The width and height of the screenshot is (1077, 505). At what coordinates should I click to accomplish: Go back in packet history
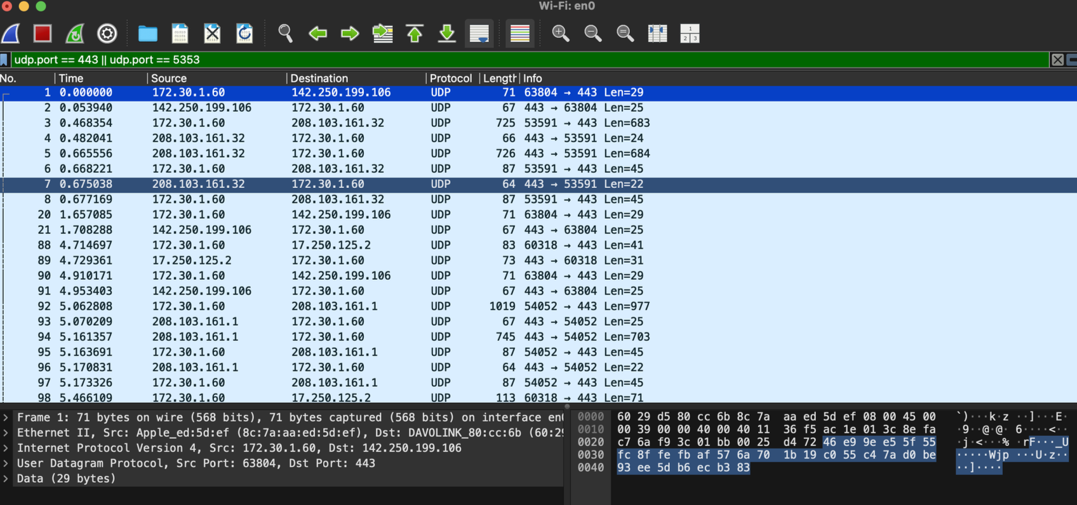click(x=318, y=34)
